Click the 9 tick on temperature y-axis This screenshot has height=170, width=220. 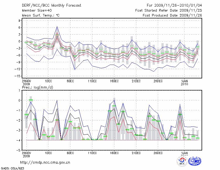(20, 21)
